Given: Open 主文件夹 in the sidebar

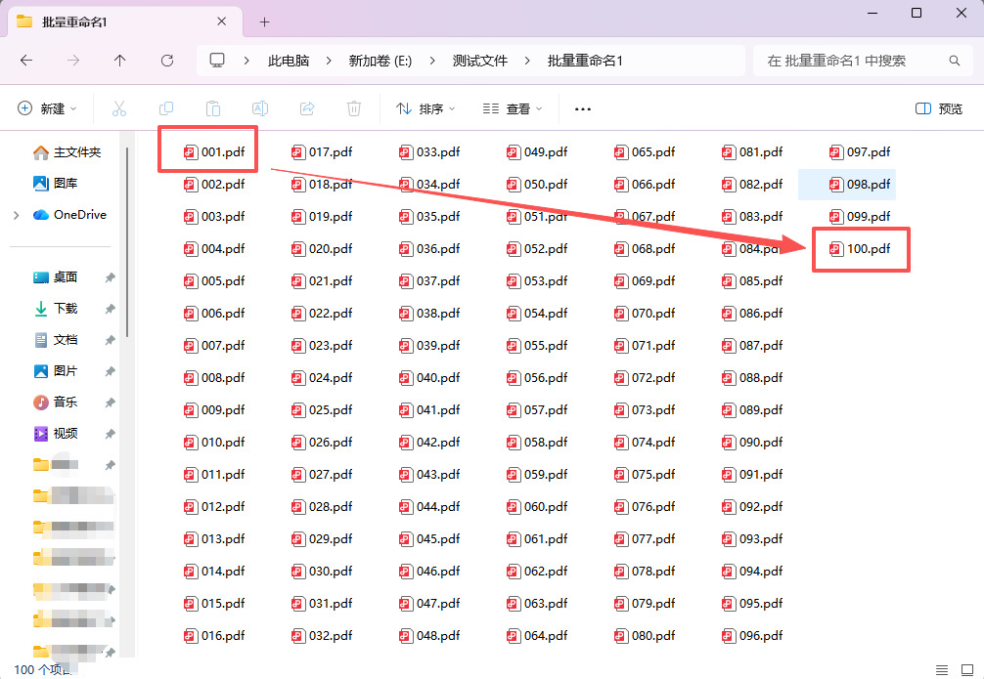Looking at the screenshot, I should pos(67,152).
